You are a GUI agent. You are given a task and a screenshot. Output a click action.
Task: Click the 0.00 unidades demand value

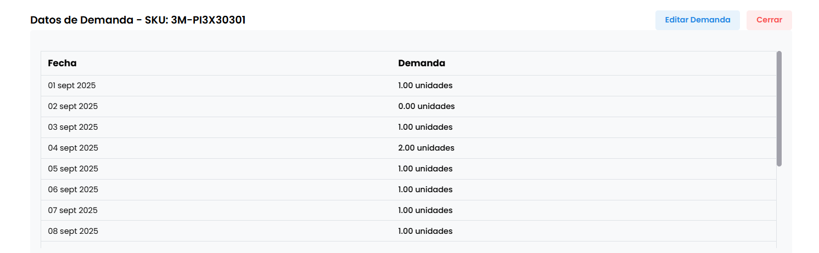(x=427, y=107)
